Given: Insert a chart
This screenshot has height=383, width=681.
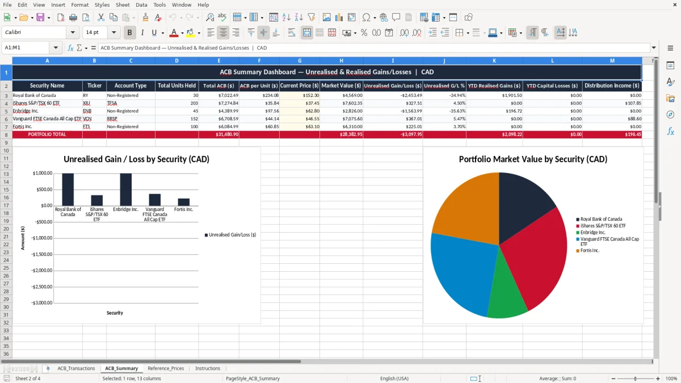Looking at the screenshot, I should (339, 18).
